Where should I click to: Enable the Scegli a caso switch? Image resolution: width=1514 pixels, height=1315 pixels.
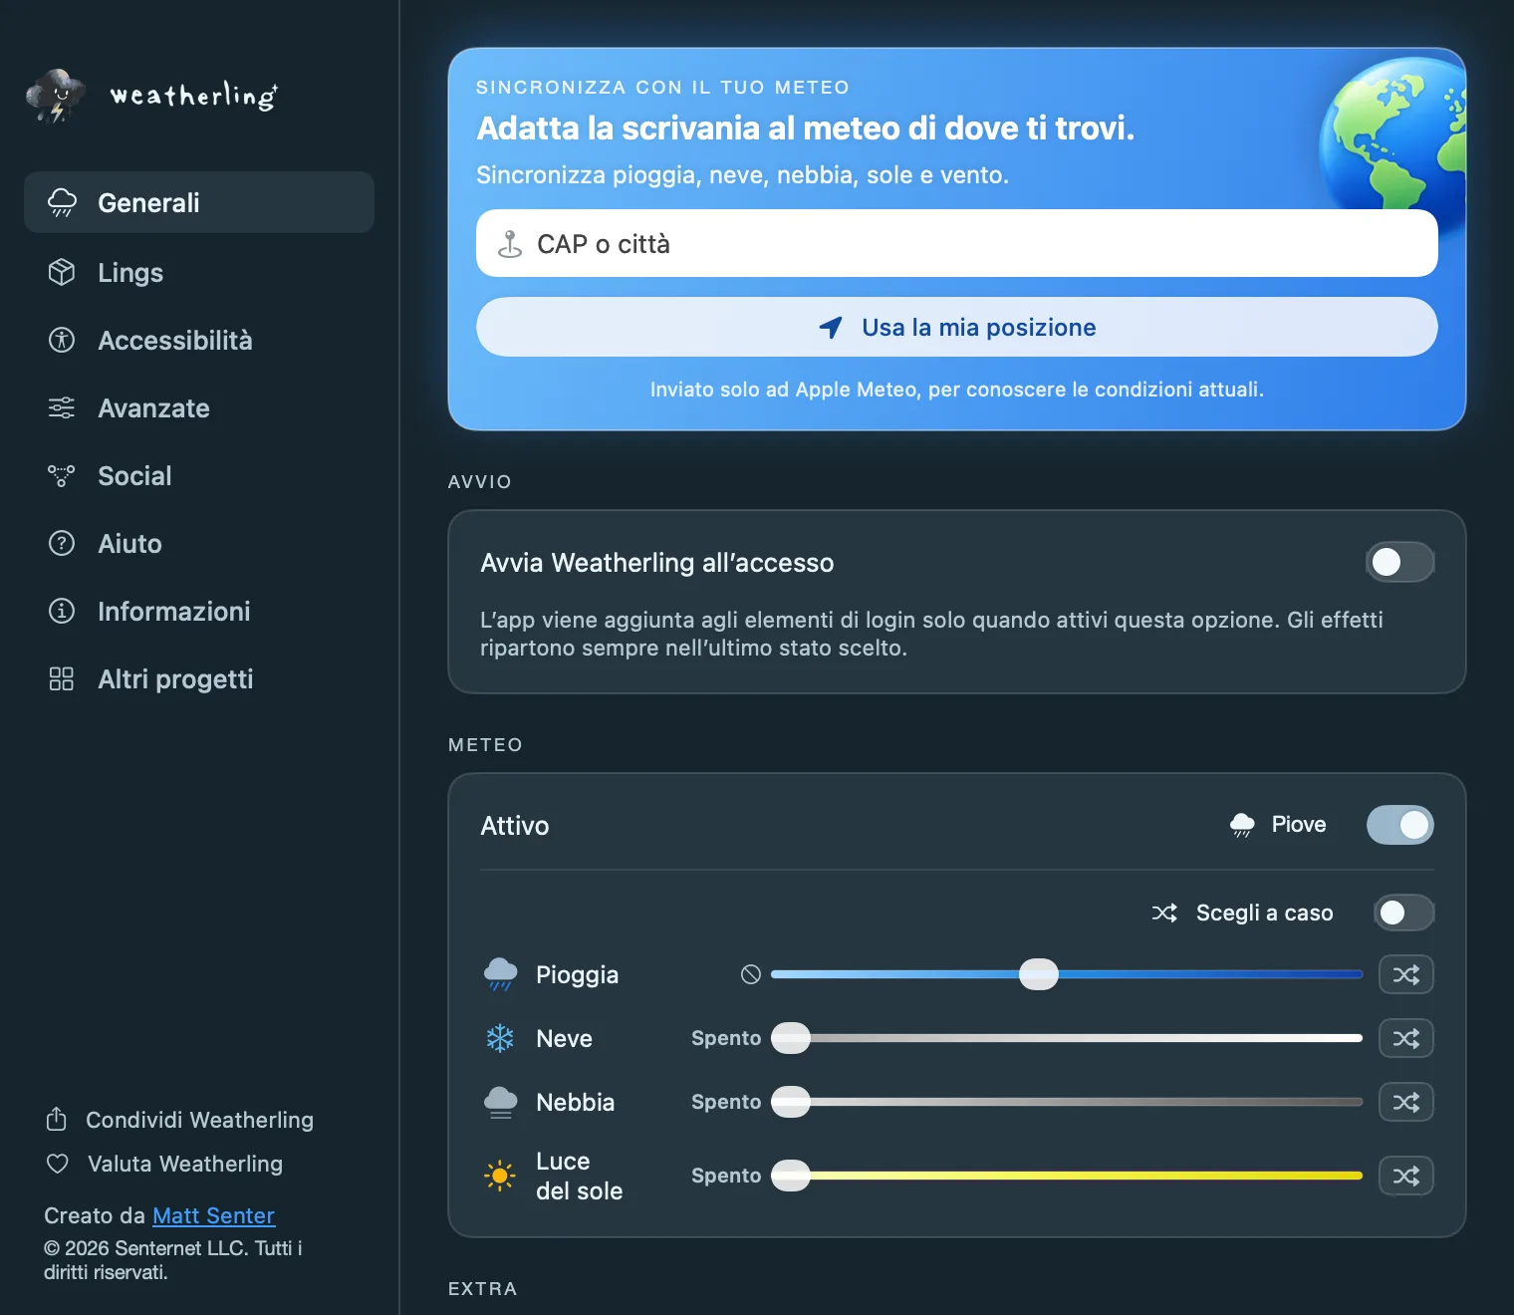click(1403, 913)
